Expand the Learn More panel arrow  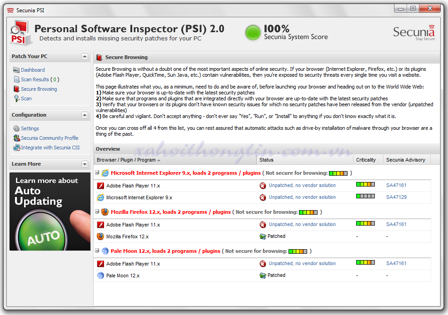tap(85, 164)
